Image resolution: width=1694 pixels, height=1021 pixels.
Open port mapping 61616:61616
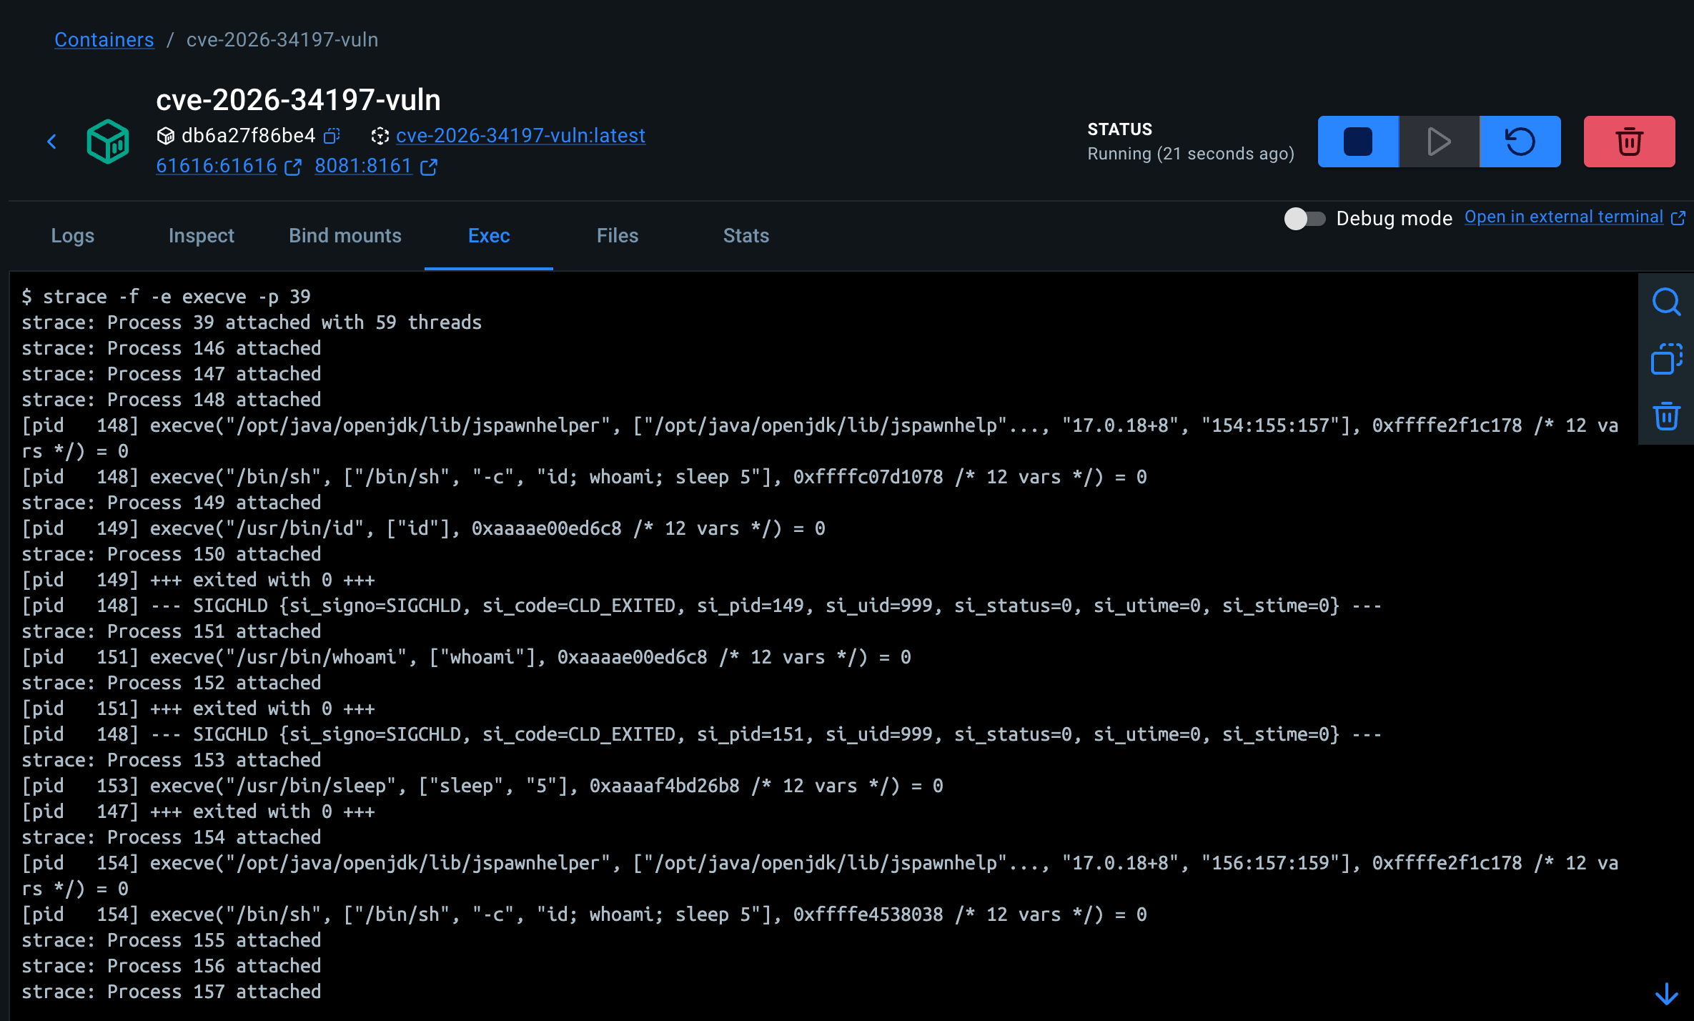pyautogui.click(x=217, y=166)
